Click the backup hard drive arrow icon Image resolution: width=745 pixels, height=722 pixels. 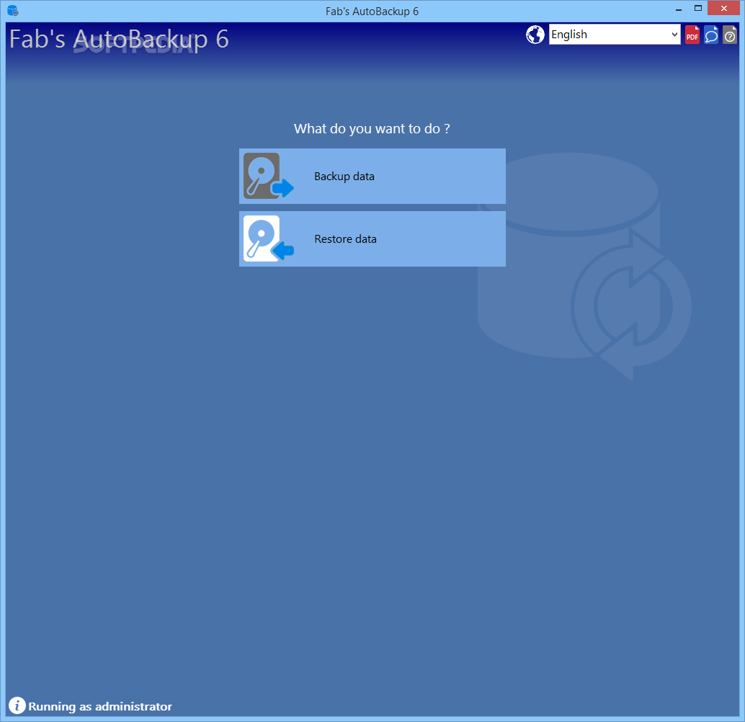click(269, 176)
